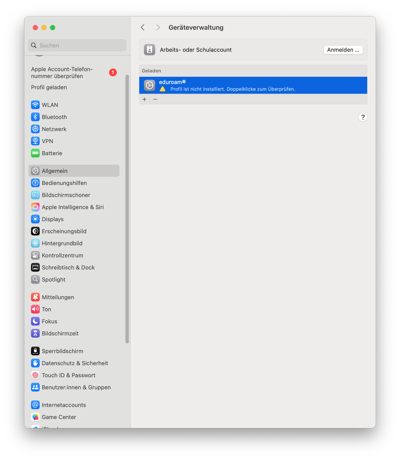Select Sperrbildschirm lock icon
This screenshot has width=400, height=460.
(x=35, y=351)
